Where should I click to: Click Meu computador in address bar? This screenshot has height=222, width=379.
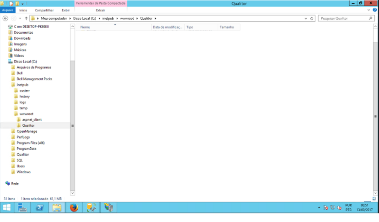(x=54, y=18)
